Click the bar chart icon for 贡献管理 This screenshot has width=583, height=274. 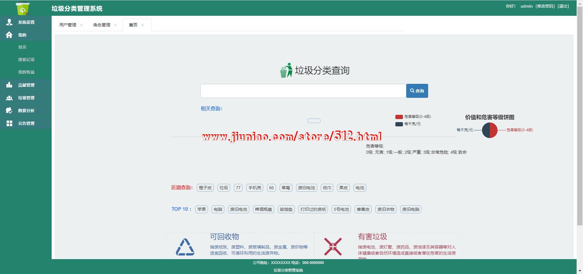(9, 85)
